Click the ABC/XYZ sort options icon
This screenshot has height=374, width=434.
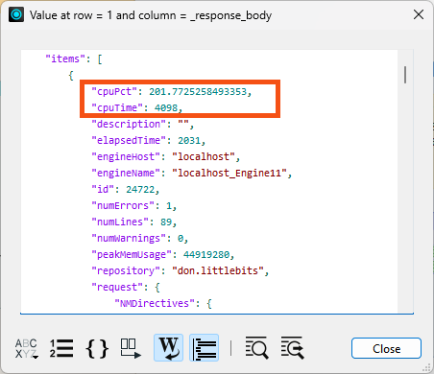27,348
